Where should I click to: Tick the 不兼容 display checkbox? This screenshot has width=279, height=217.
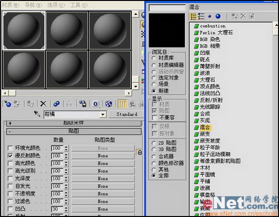tap(154, 118)
